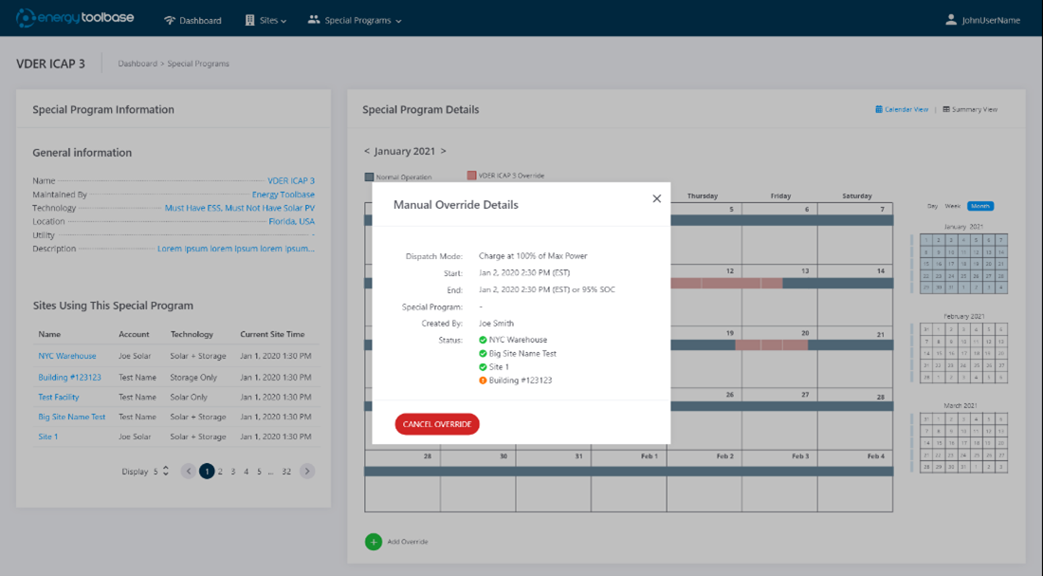Click the red override bar in the week of 12
This screenshot has height=576, width=1043.
point(726,284)
